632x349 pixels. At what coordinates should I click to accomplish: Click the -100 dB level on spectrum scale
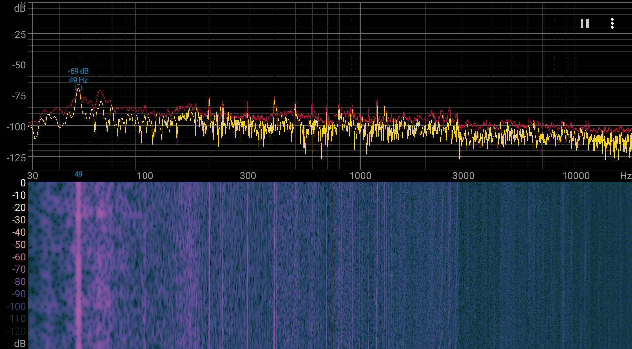point(16,127)
